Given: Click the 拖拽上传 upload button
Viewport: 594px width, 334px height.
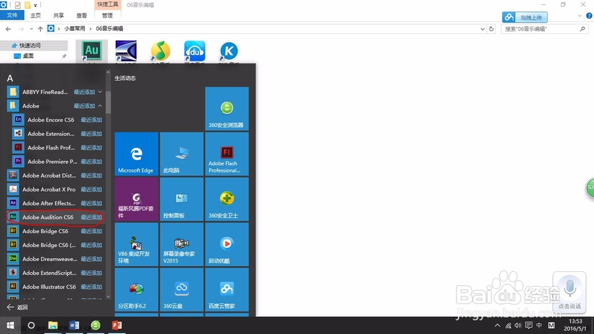Looking at the screenshot, I should click(x=525, y=17).
